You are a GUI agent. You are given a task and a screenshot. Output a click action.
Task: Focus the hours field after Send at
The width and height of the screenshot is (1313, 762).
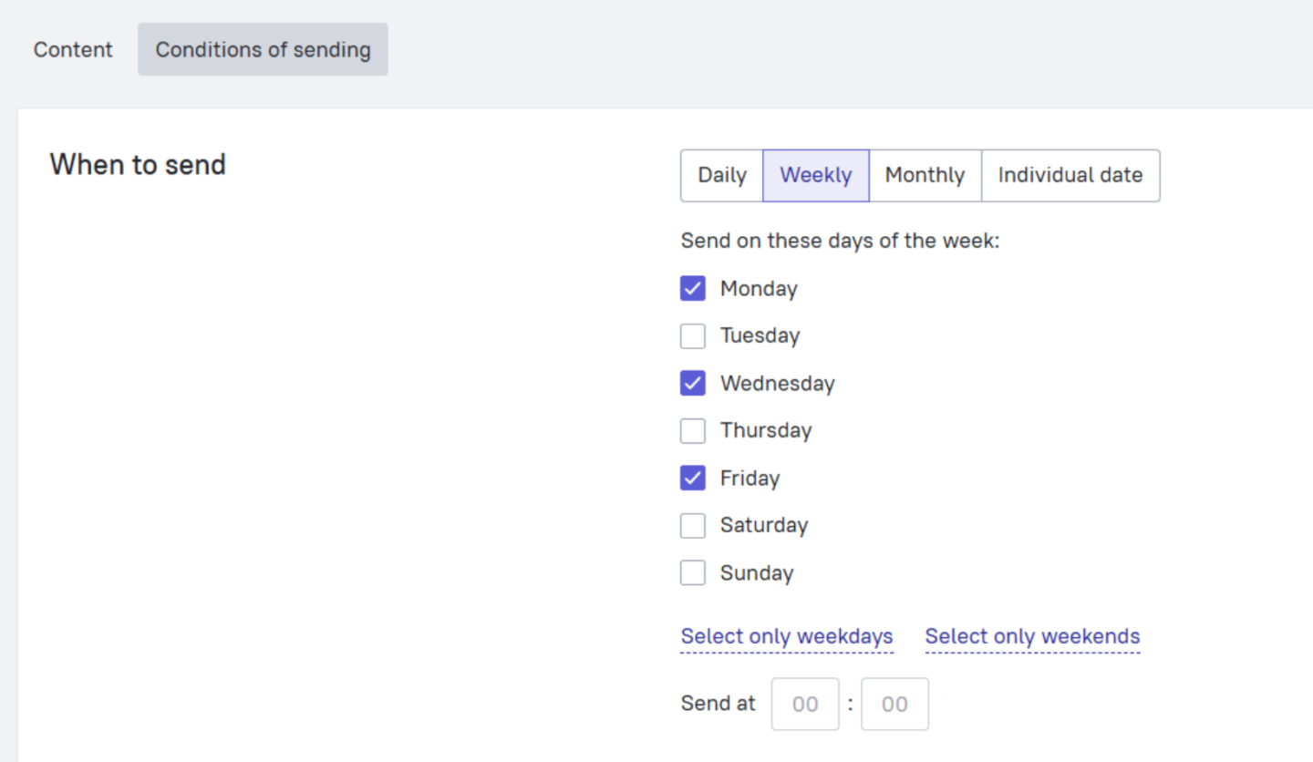804,704
